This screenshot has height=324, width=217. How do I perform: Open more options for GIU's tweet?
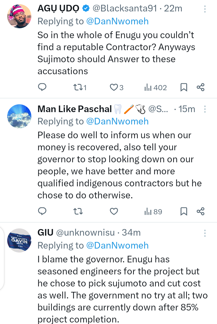[x=205, y=233]
